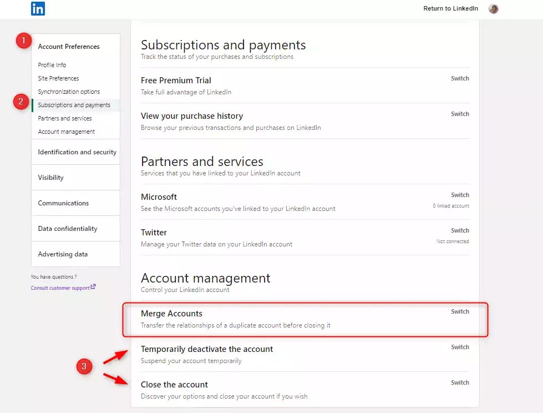Open the Consult customer support link

tap(59, 287)
